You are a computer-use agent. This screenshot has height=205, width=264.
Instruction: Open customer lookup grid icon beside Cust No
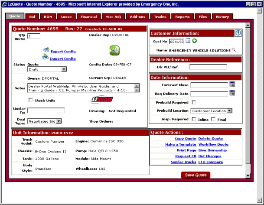pyautogui.click(x=188, y=41)
